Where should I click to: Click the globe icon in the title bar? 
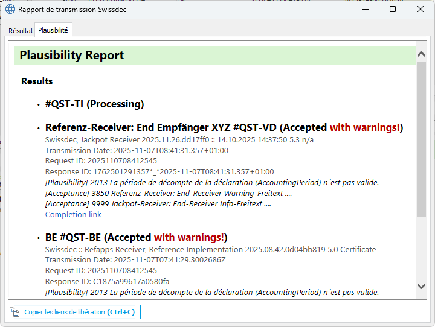coord(10,10)
